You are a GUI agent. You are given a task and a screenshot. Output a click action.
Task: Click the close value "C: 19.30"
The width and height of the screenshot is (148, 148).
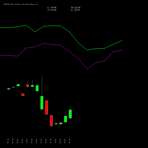pyautogui.click(x=52, y=8)
